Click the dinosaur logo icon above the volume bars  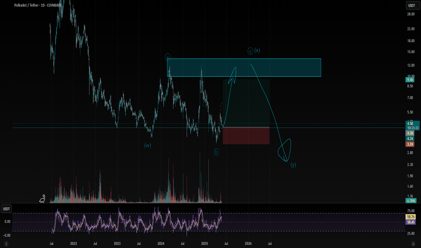pyautogui.click(x=42, y=199)
